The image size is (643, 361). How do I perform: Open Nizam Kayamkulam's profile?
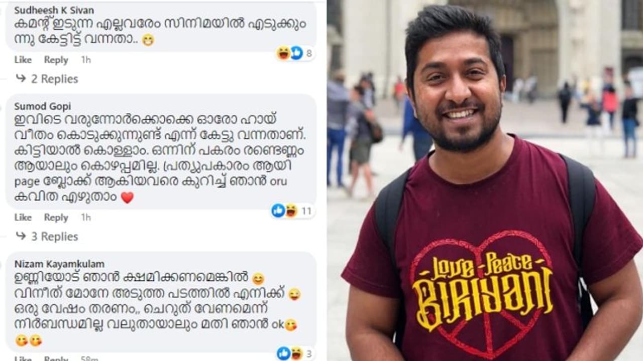point(59,264)
